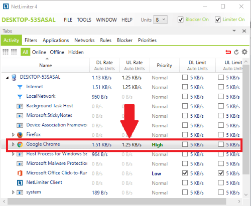This screenshot has width=251, height=206.
Task: Click the NetLimiter Client icon
Action: coord(20,183)
